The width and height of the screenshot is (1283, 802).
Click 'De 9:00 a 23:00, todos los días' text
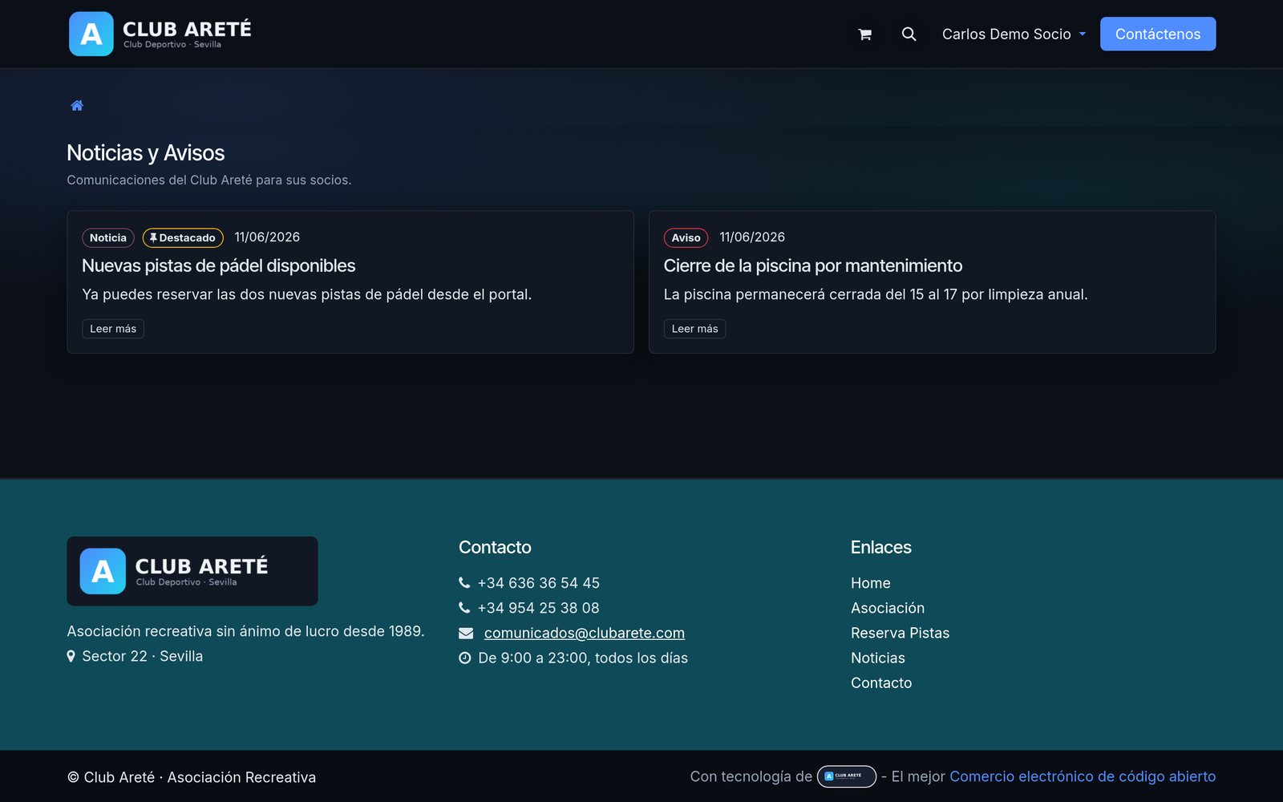point(583,658)
